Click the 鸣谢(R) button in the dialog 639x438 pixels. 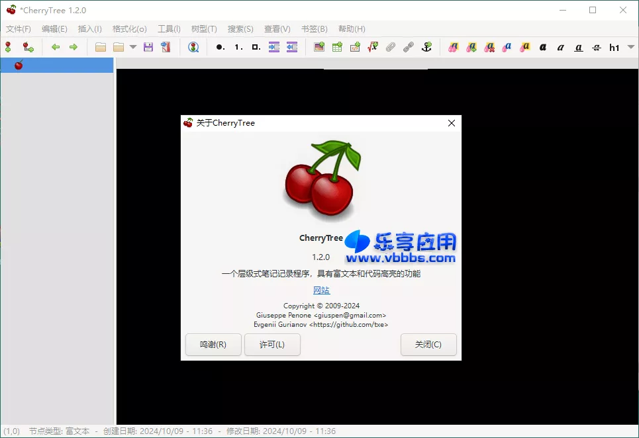(x=213, y=345)
